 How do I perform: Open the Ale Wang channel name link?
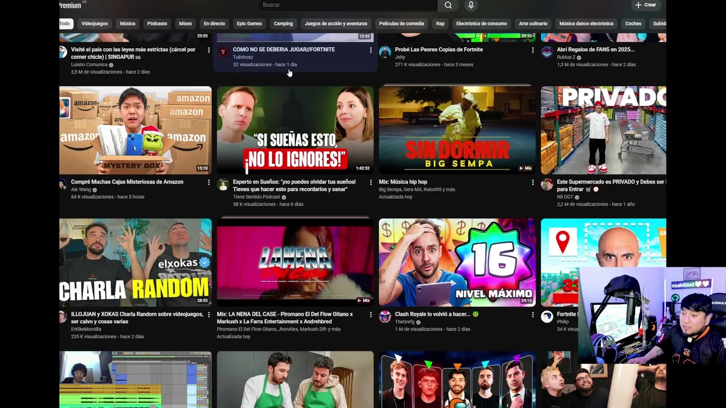82,190
